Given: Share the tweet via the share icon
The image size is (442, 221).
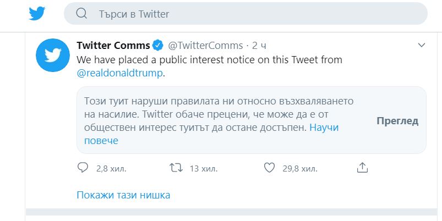Looking at the screenshot, I should click(363, 168).
